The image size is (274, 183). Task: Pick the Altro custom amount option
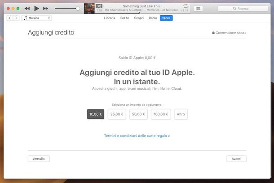coord(181,114)
